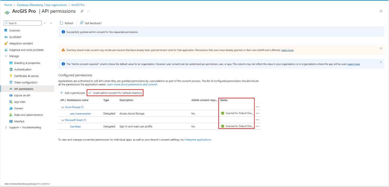389x187 pixels.
Task: Click the Branding & properties icon
Action: tap(11, 63)
